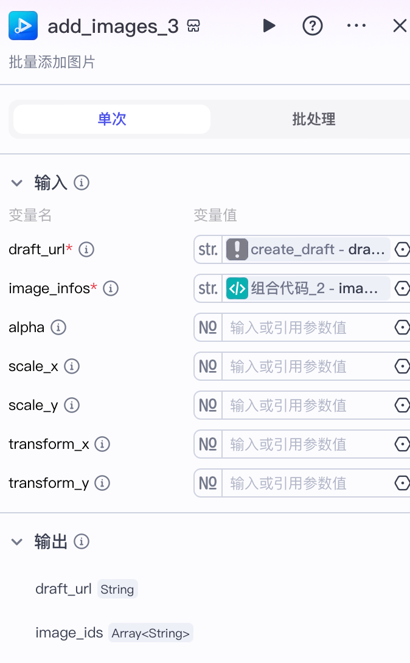Open the str. type dropdown for draft_url
The height and width of the screenshot is (663, 410).
coord(208,249)
